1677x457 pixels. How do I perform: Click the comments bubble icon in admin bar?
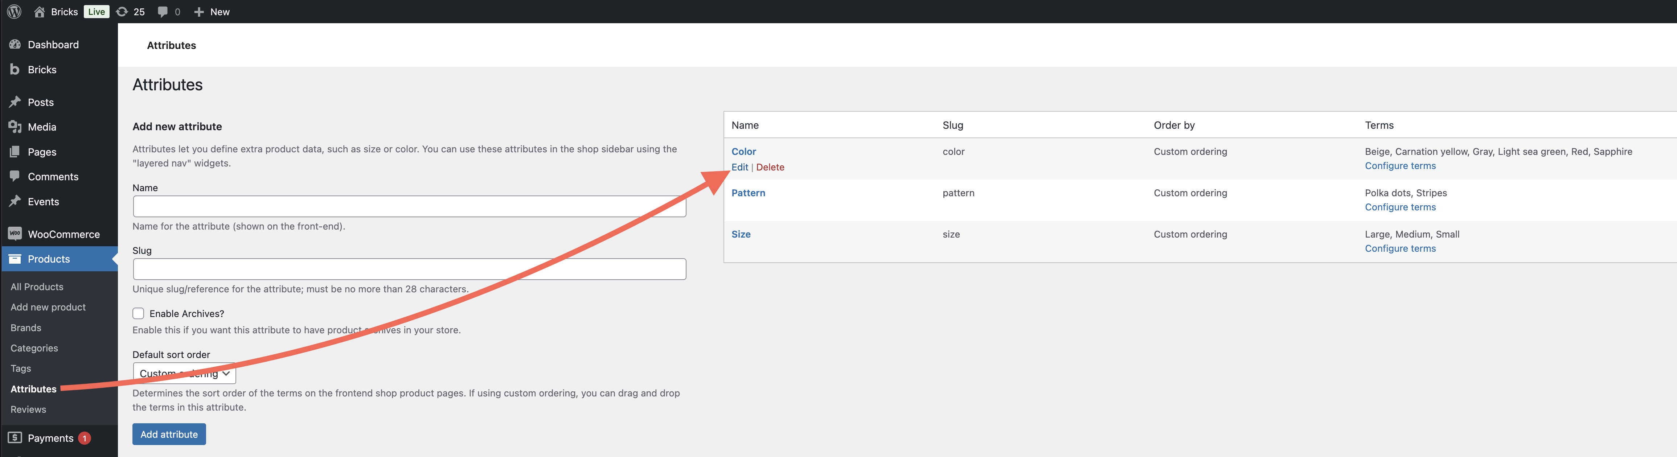click(163, 12)
